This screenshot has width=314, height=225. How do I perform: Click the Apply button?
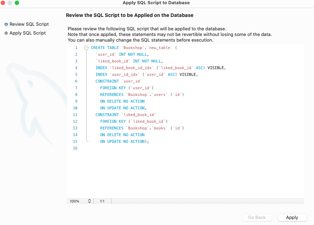pos(292,217)
